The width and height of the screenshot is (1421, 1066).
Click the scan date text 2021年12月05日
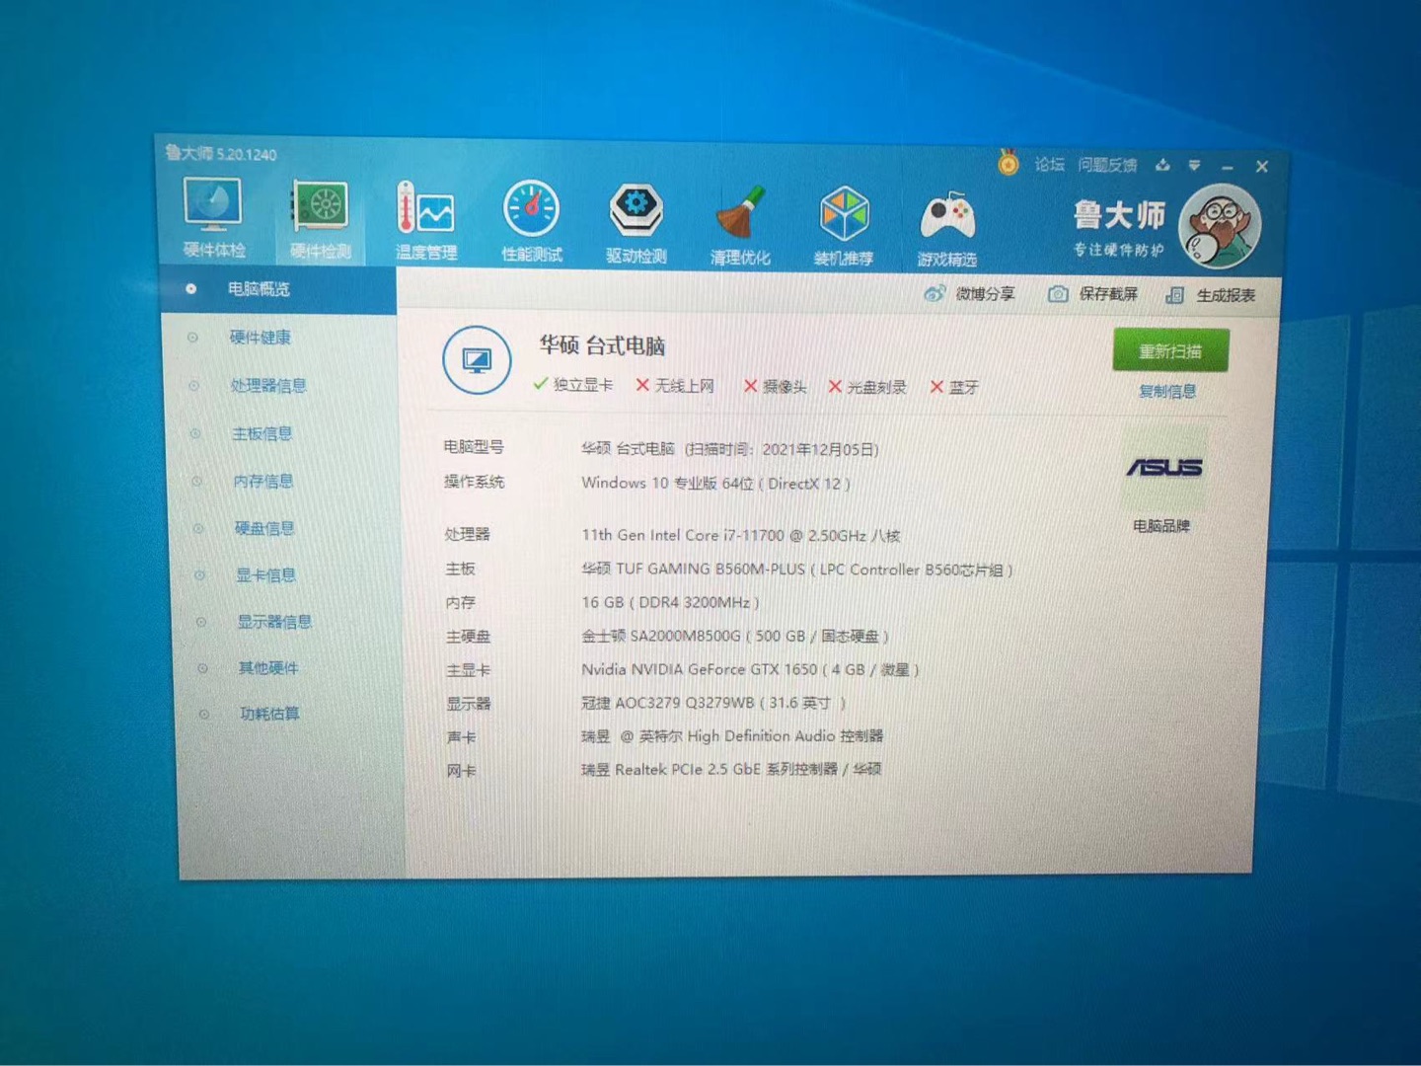tap(819, 450)
